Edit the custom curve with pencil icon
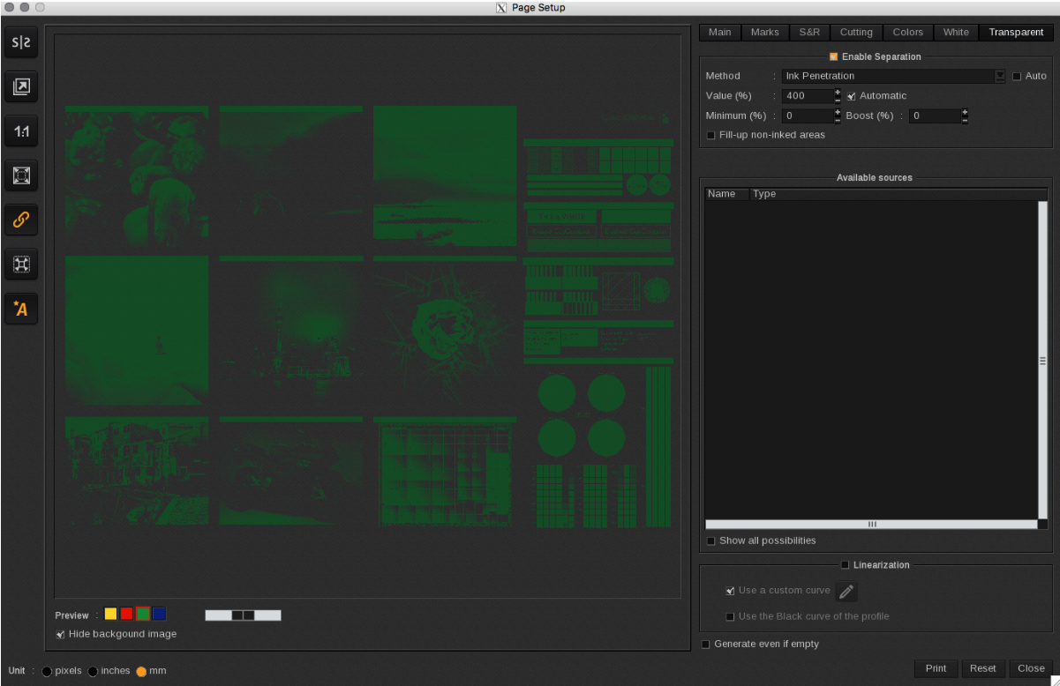 (846, 592)
